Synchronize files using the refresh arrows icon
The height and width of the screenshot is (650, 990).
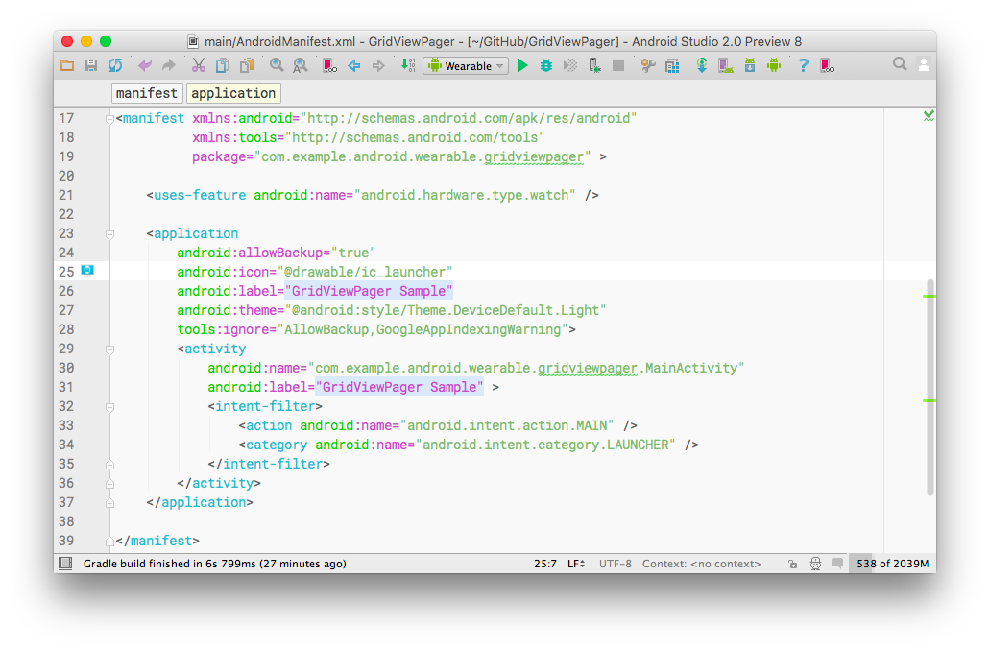coord(115,65)
